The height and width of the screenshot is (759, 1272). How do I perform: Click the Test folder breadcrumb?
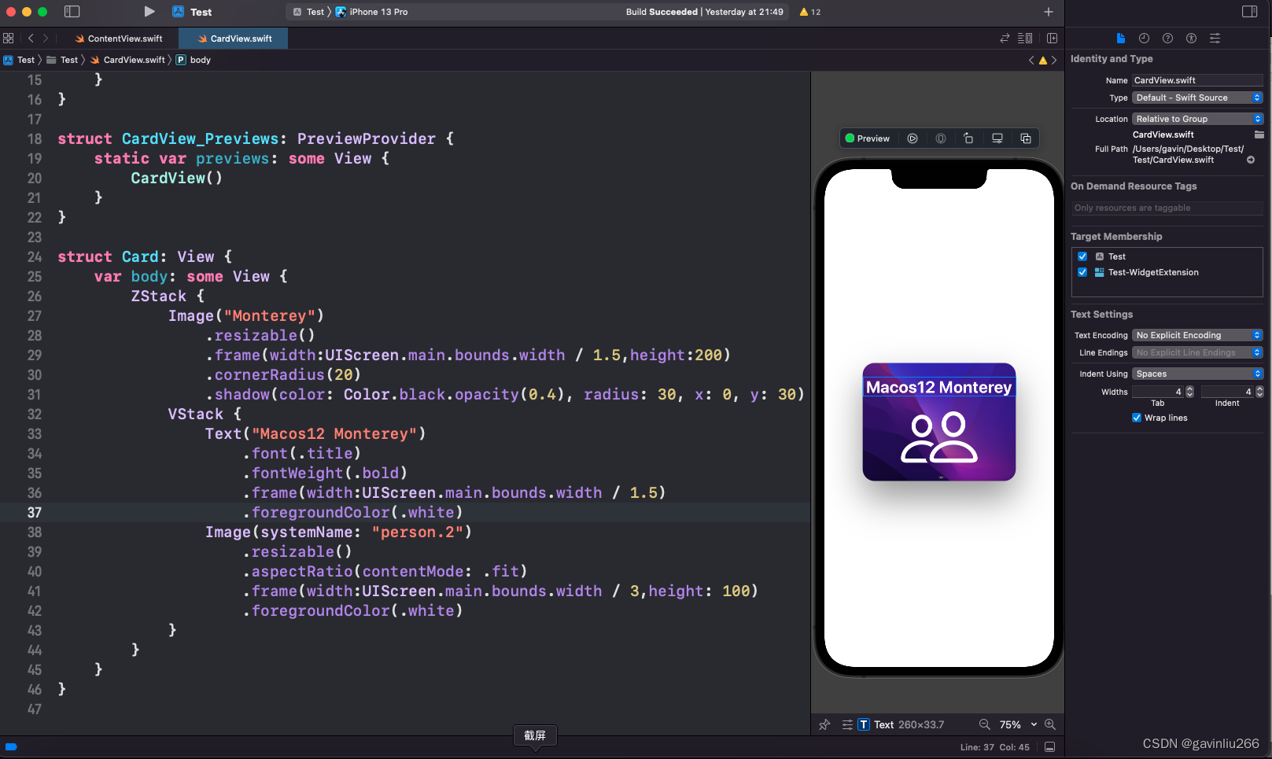coord(63,60)
